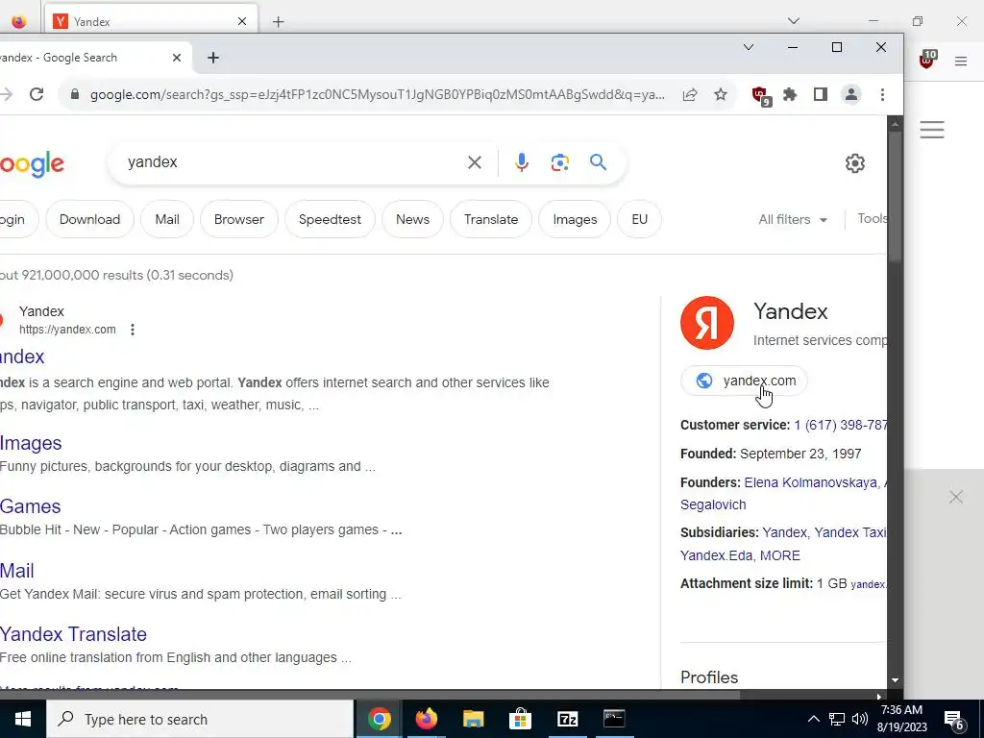Select the EU filter chip
The width and height of the screenshot is (984, 738).
[639, 220]
